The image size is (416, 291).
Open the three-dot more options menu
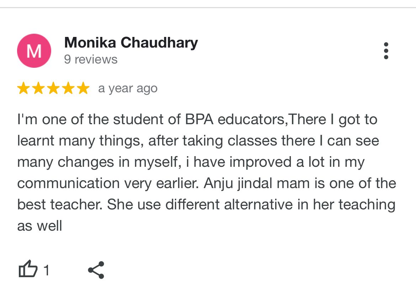386,51
